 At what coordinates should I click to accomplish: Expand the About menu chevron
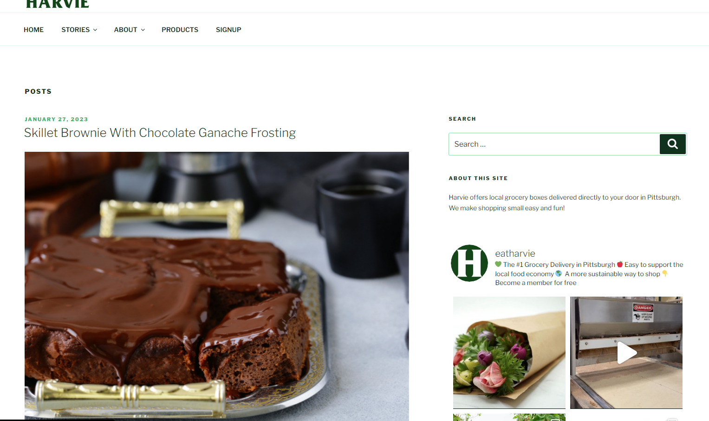tap(143, 30)
